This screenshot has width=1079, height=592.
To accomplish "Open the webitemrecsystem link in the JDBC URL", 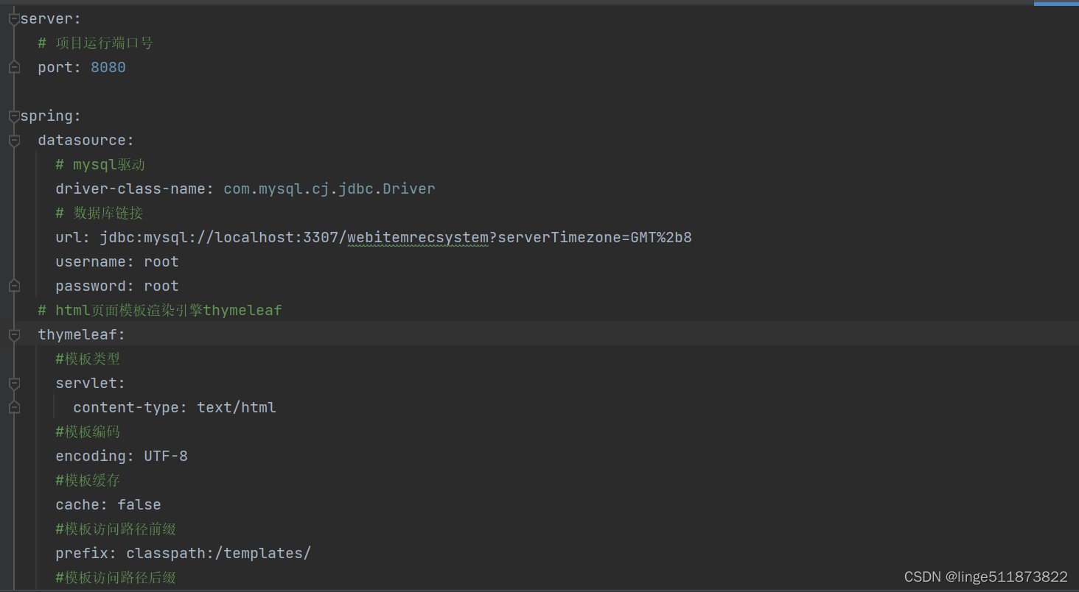I will (x=417, y=237).
